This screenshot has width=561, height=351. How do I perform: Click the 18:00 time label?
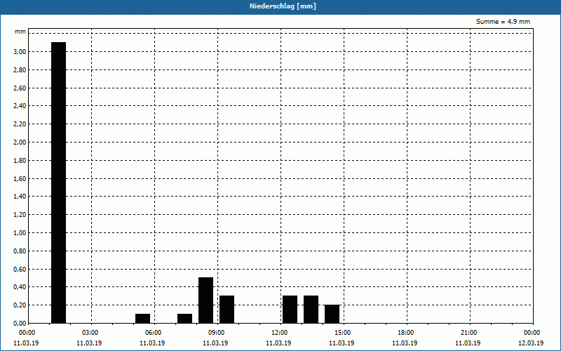[x=406, y=333]
